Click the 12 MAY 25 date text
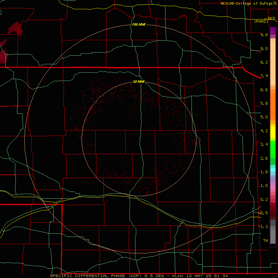This screenshot has height=278, width=278. [199, 276]
